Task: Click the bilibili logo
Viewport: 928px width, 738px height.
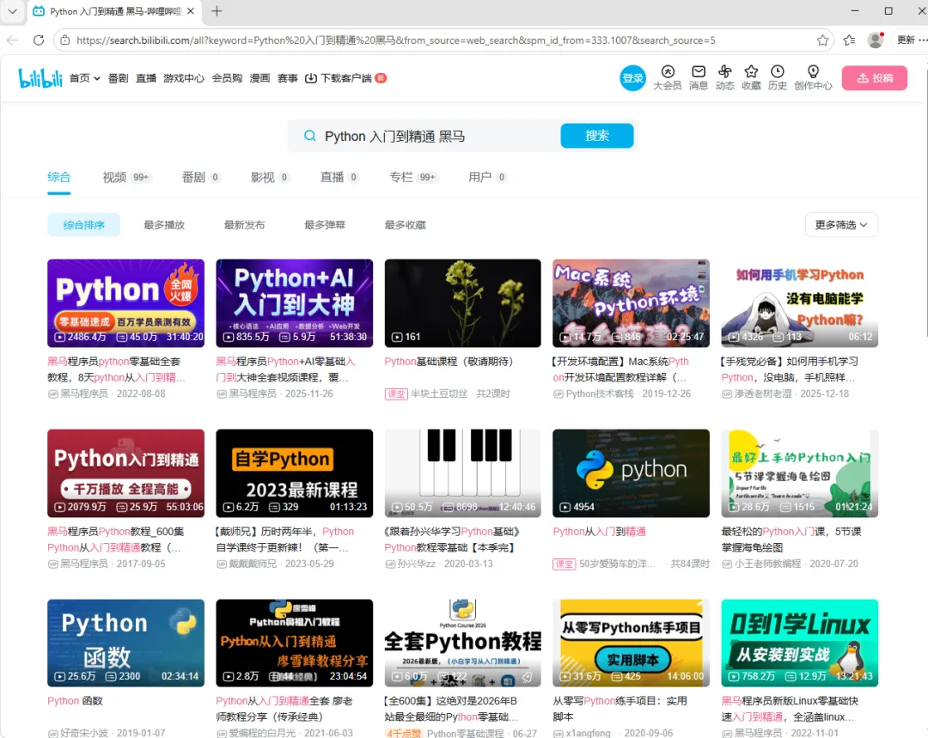Action: tap(40, 78)
